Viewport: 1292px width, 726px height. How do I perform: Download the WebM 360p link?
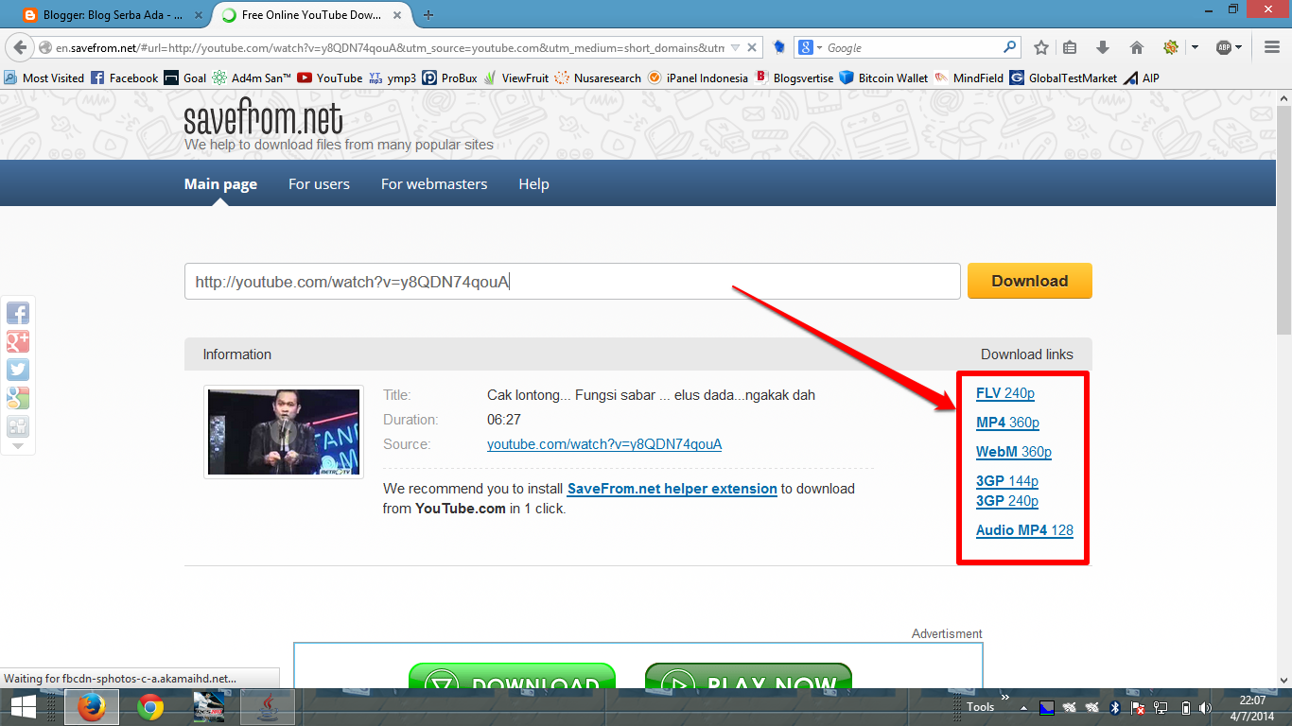[x=1014, y=452]
